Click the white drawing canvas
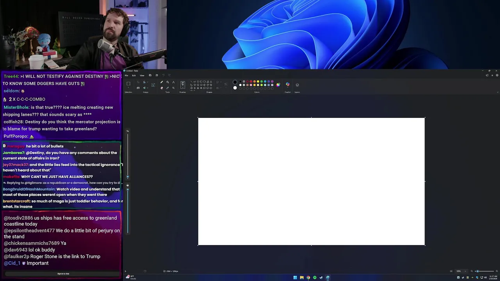 [311, 181]
